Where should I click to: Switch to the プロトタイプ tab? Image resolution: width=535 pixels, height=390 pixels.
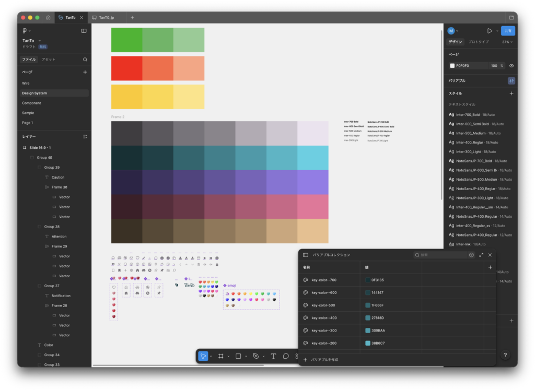coord(479,42)
